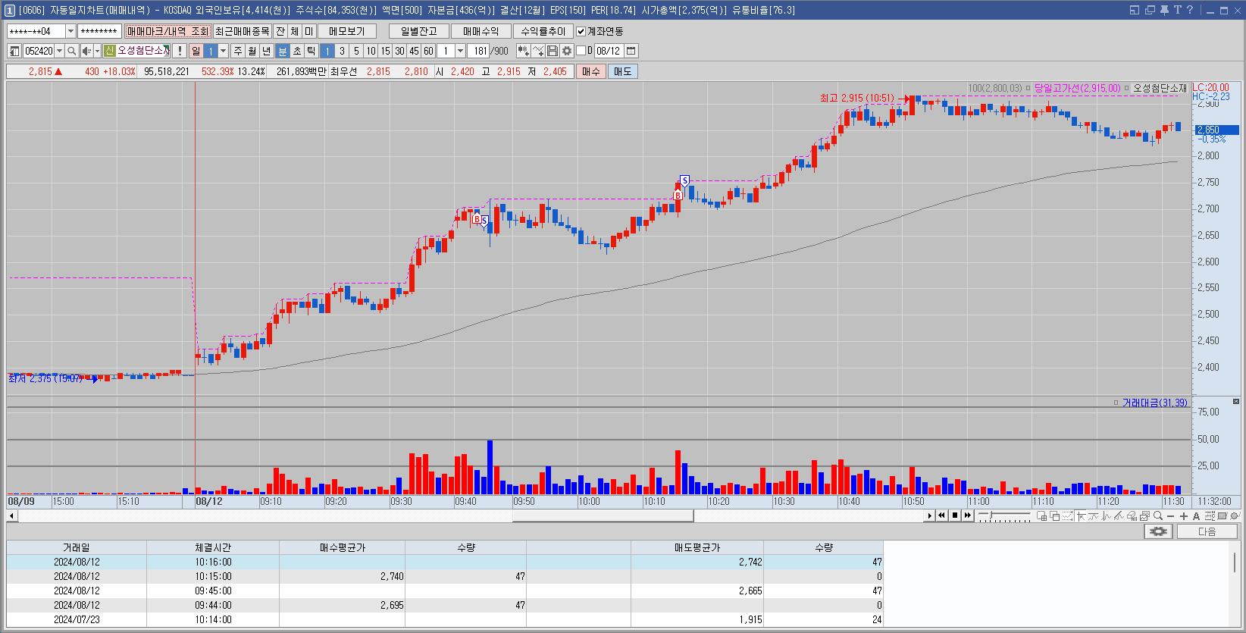Select the 5-minute interval button
This screenshot has width=1246, height=633.
356,51
